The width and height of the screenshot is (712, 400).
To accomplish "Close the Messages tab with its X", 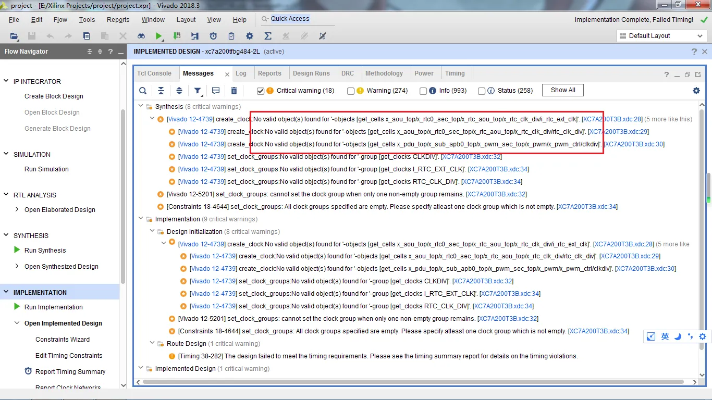I will point(227,74).
